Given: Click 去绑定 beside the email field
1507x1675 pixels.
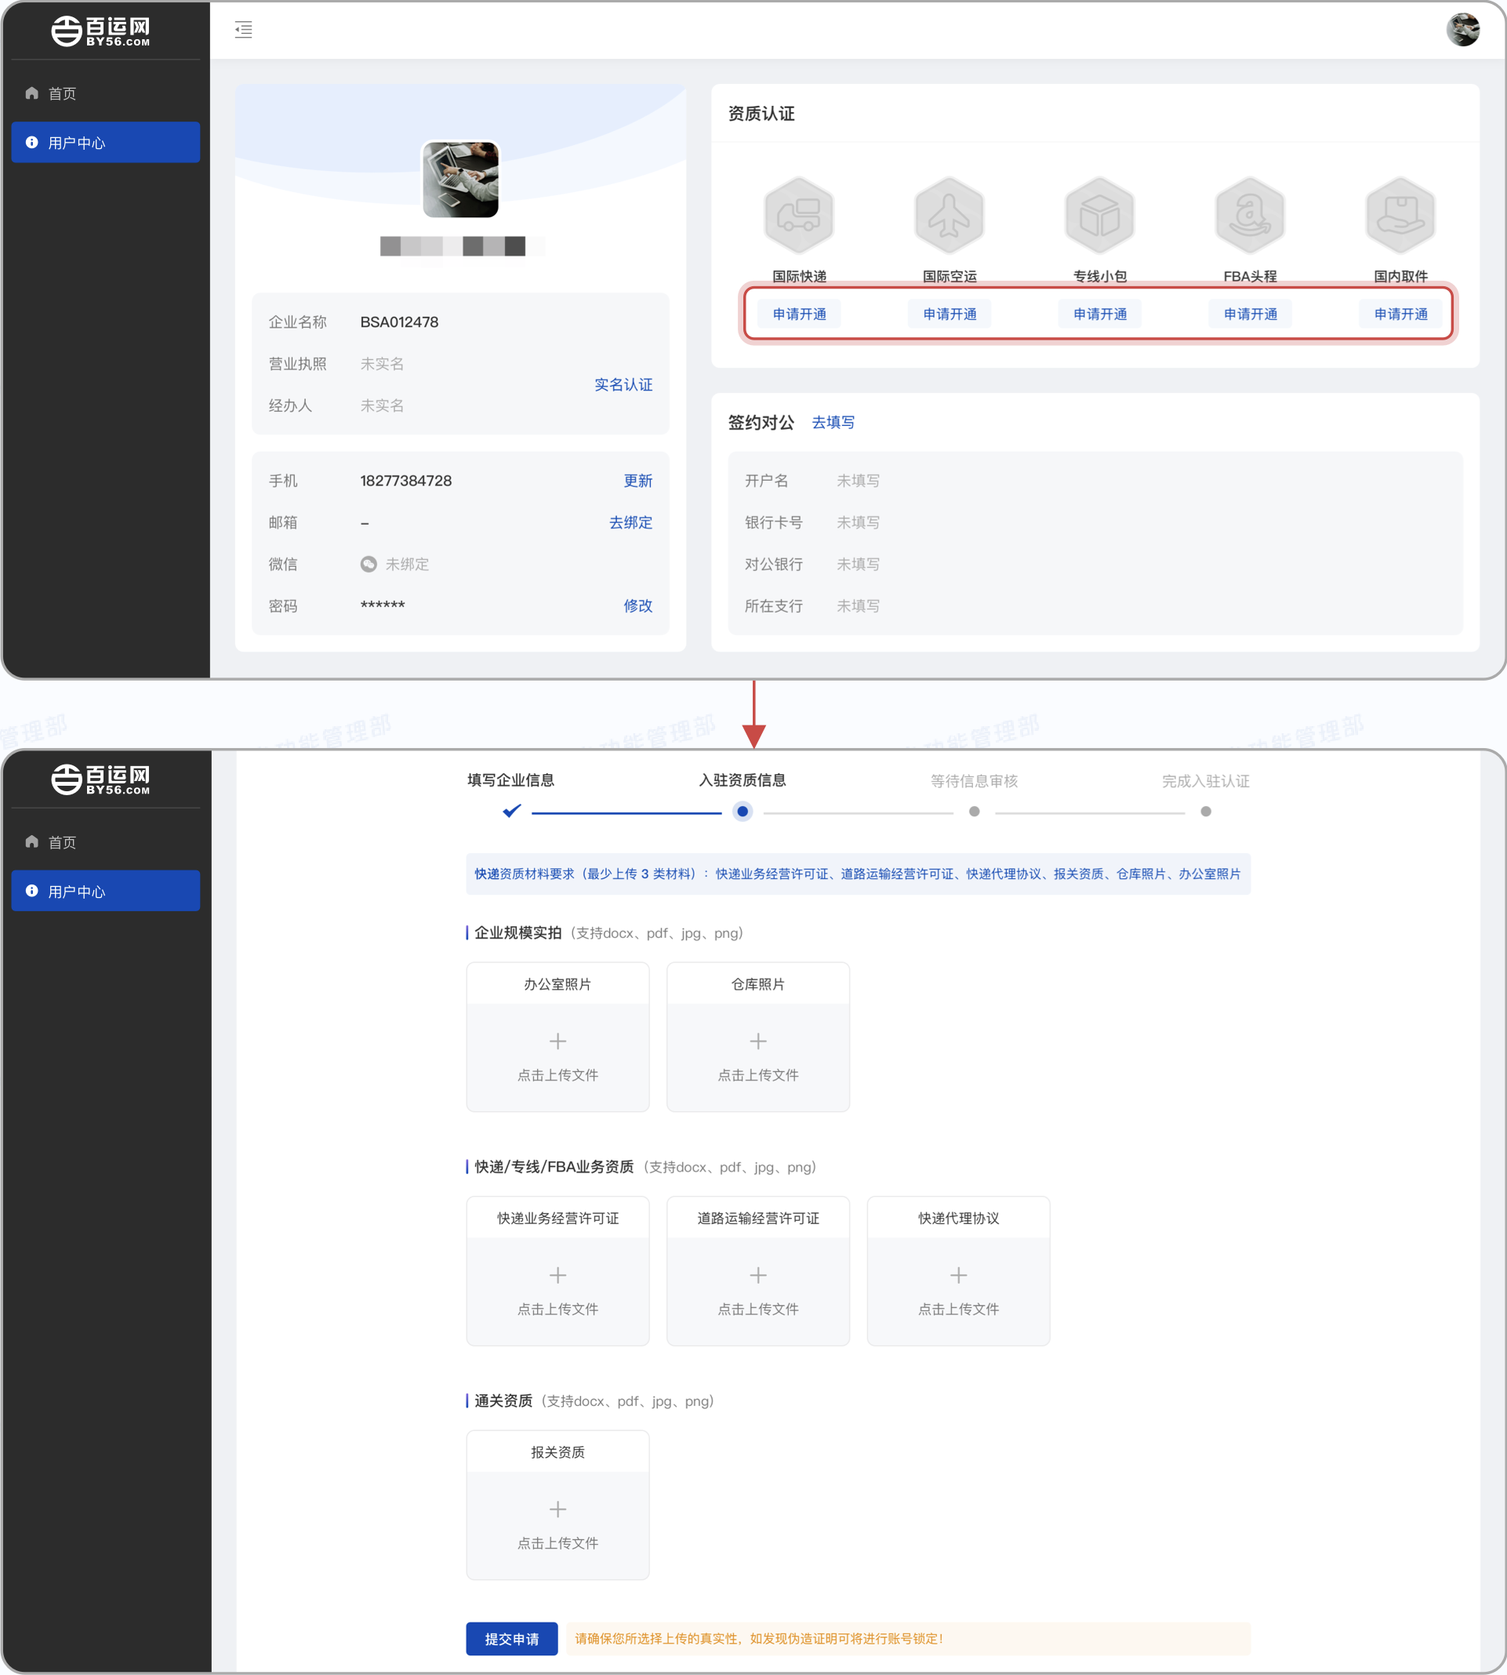Looking at the screenshot, I should pos(630,522).
